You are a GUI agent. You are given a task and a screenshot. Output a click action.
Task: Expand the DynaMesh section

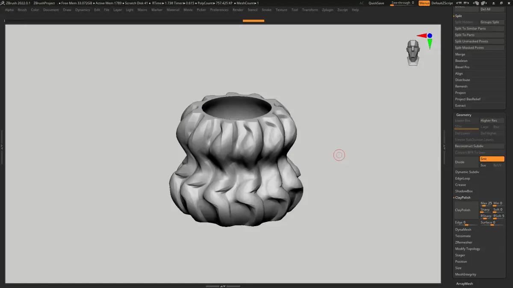tap(463, 230)
